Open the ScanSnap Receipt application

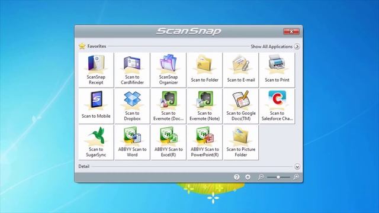tap(96, 70)
